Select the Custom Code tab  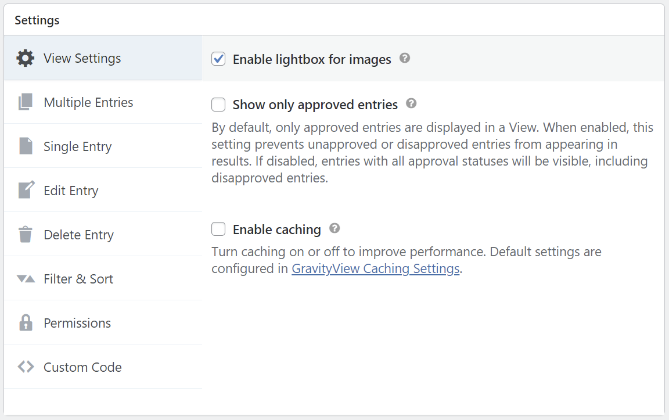click(x=82, y=367)
